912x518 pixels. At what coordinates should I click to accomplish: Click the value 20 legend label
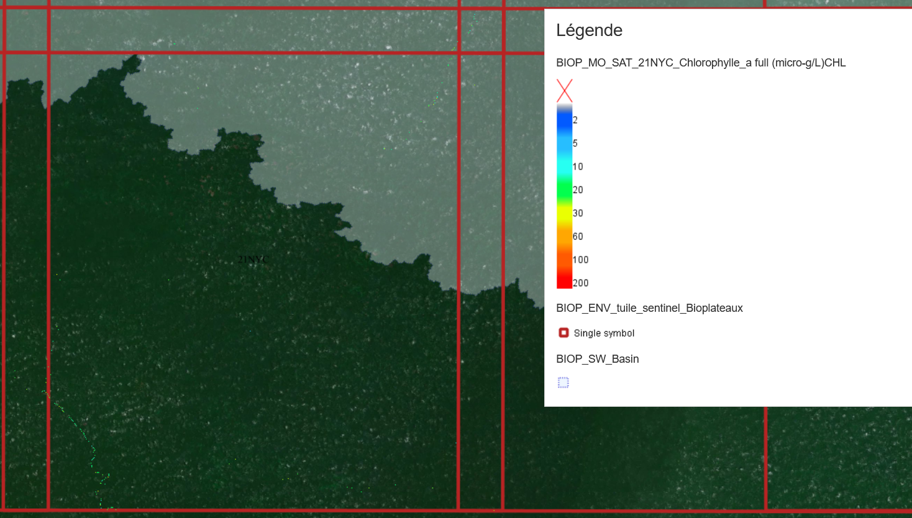[578, 190]
